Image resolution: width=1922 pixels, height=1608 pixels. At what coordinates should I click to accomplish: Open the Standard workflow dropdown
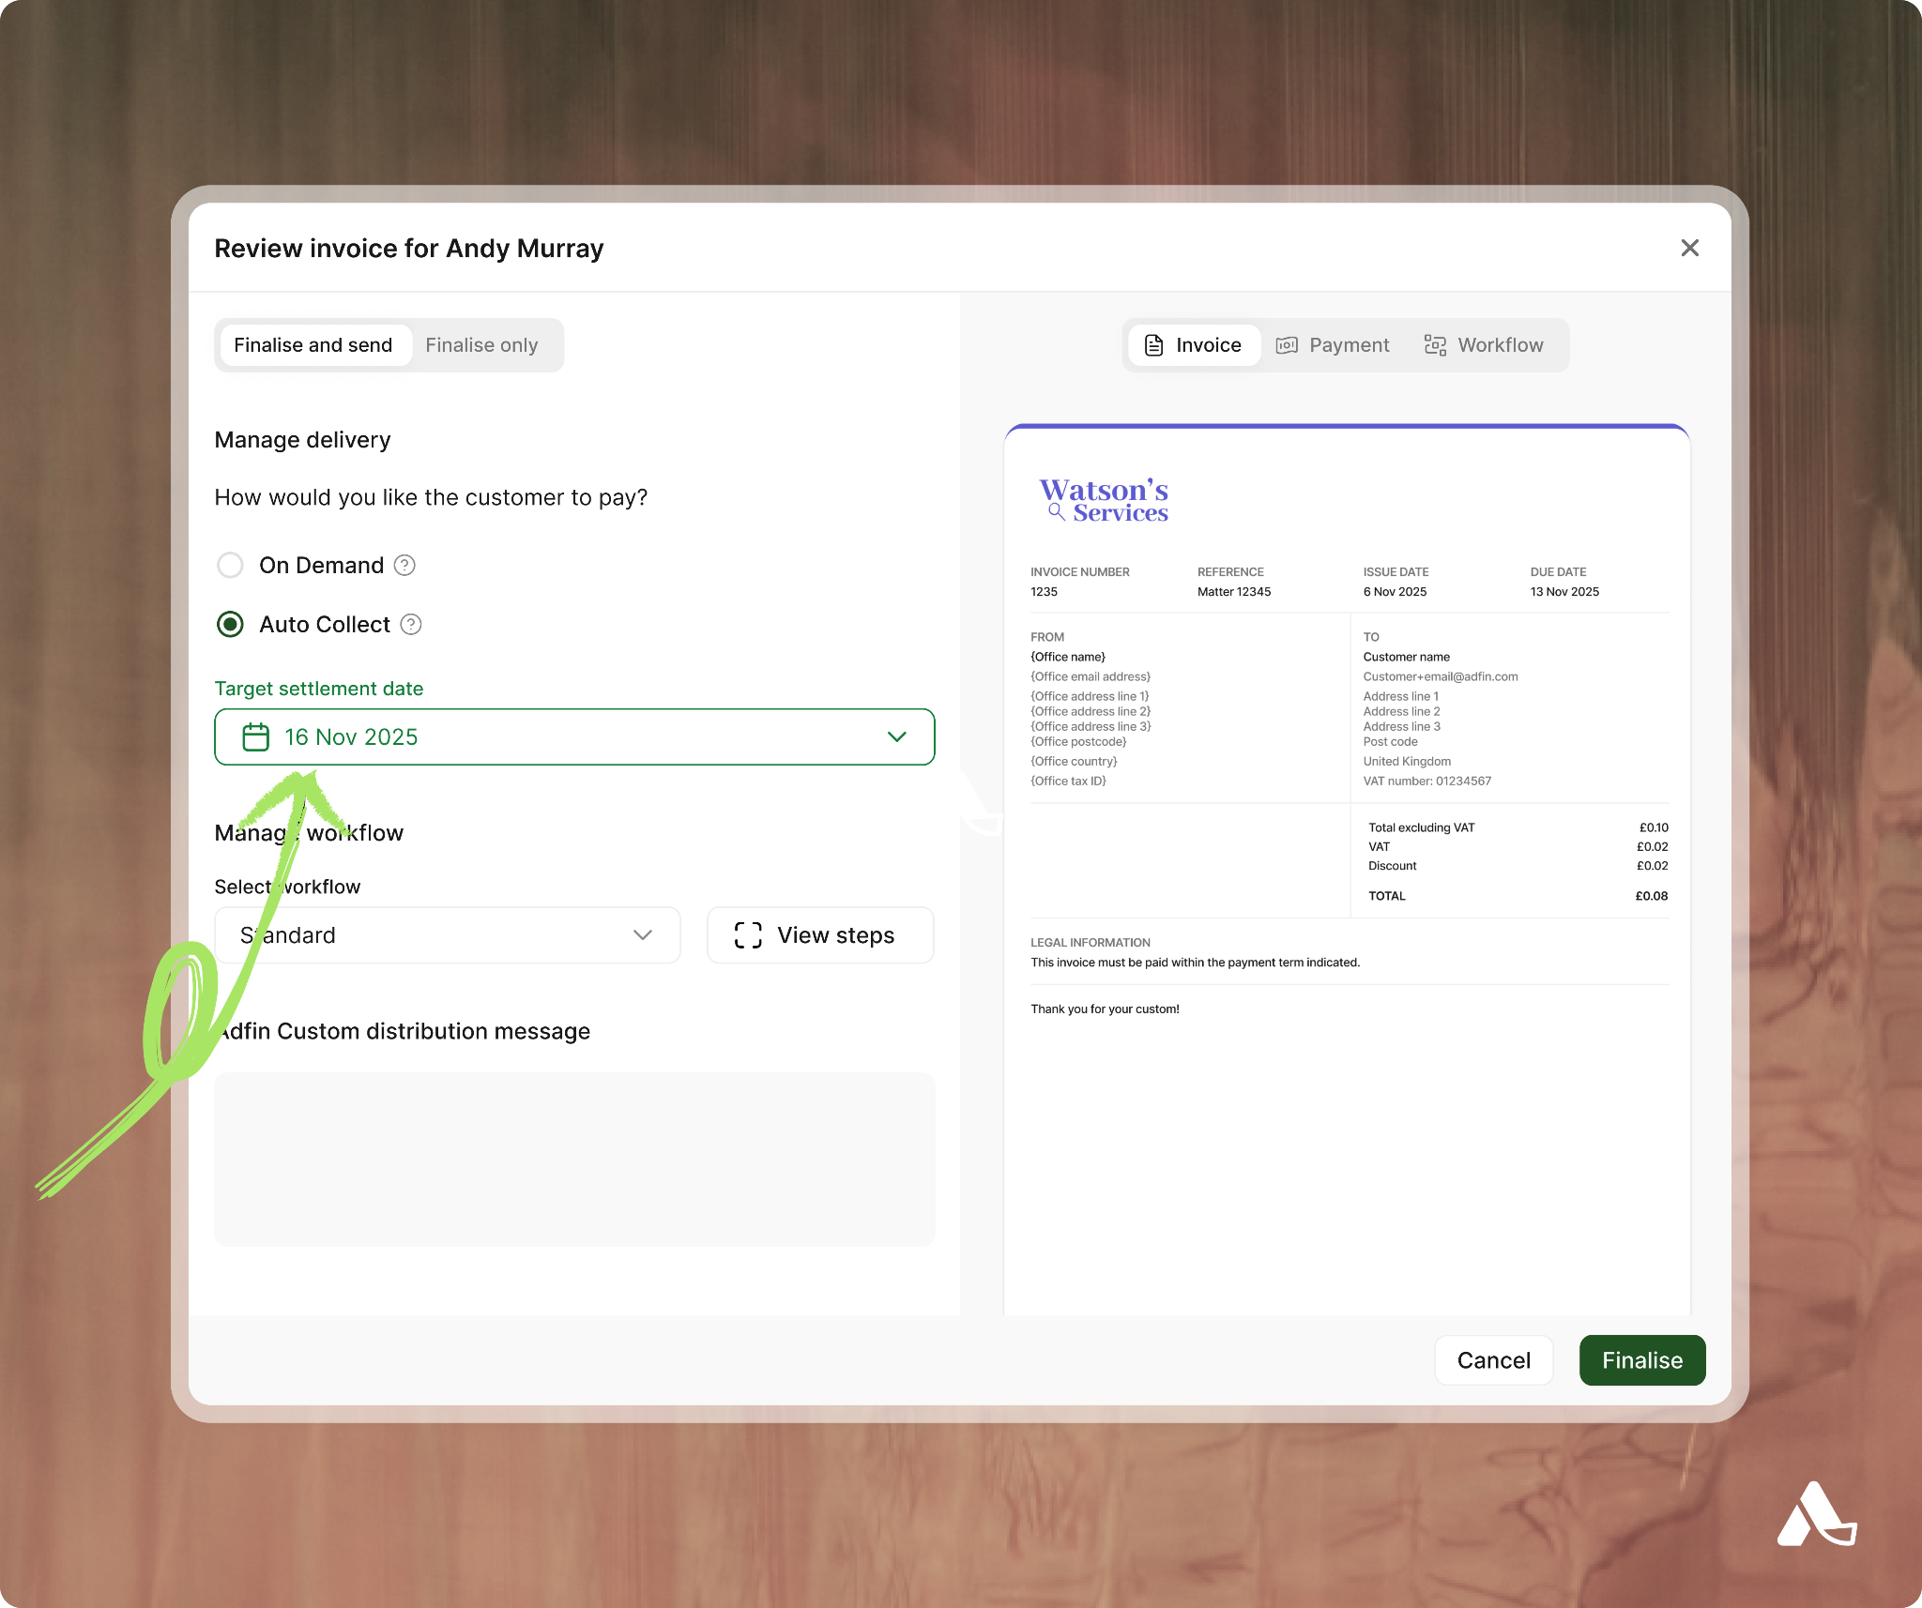pyautogui.click(x=447, y=935)
